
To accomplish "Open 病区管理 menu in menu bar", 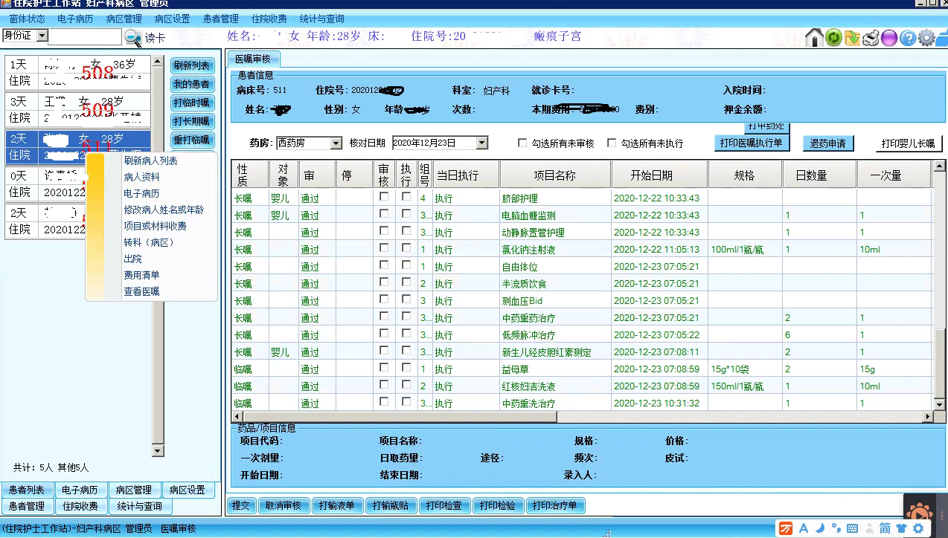I will 124,19.
